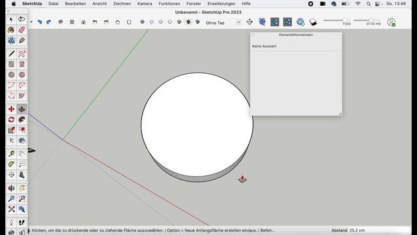Open the Datei menu
Image resolution: width=417 pixels, height=235 pixels.
pos(53,4)
